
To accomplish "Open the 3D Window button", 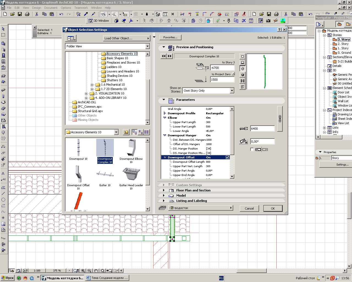I will point(99,21).
